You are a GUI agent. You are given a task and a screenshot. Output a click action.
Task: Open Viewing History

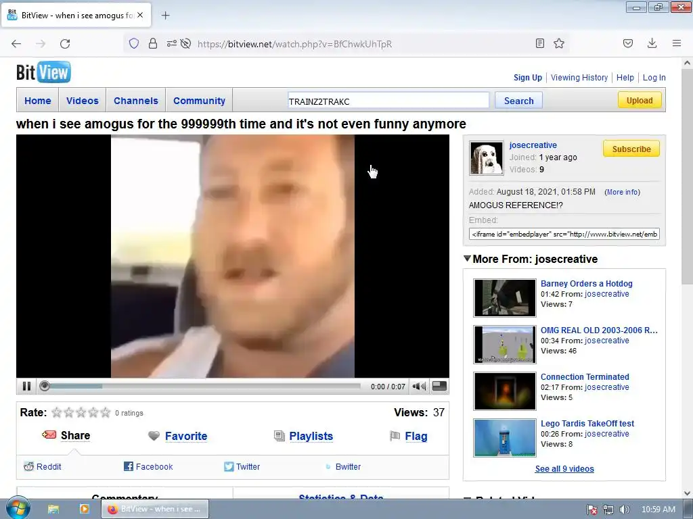tap(579, 77)
